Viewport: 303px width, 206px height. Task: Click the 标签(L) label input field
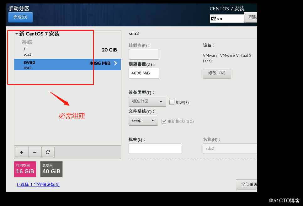[x=155, y=149]
